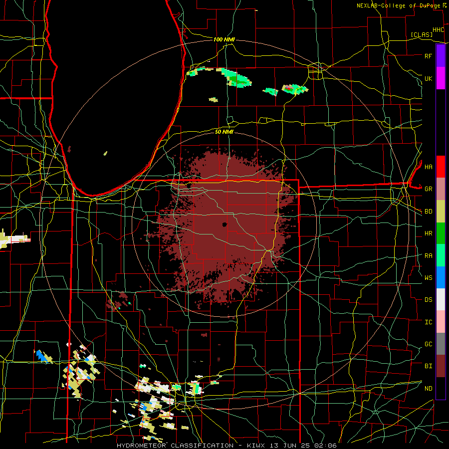This screenshot has width=449, height=449.
Task: Click the UK magenta legend swatch
Action: [x=441, y=78]
